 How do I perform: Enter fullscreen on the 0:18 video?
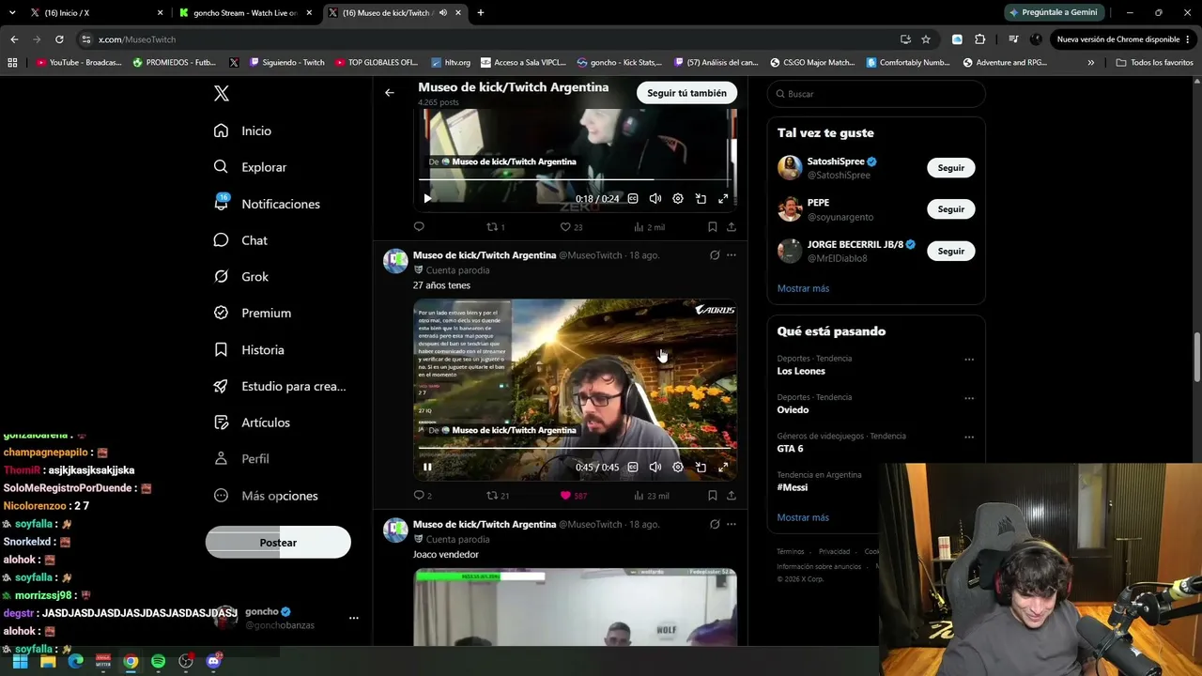point(723,199)
